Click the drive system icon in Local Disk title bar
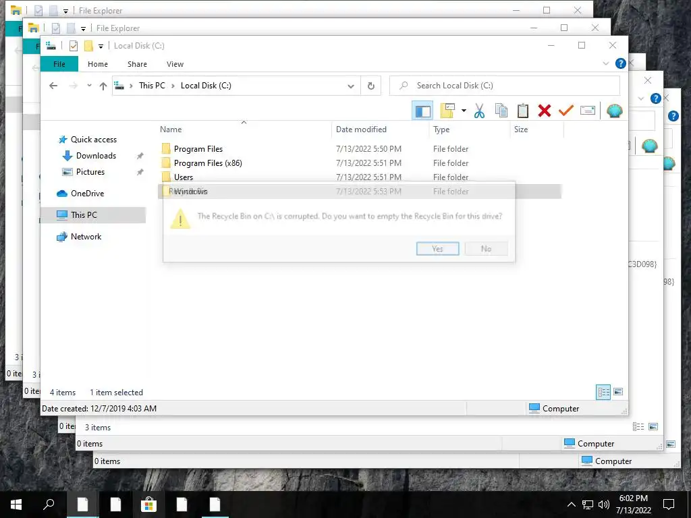 pyautogui.click(x=51, y=46)
